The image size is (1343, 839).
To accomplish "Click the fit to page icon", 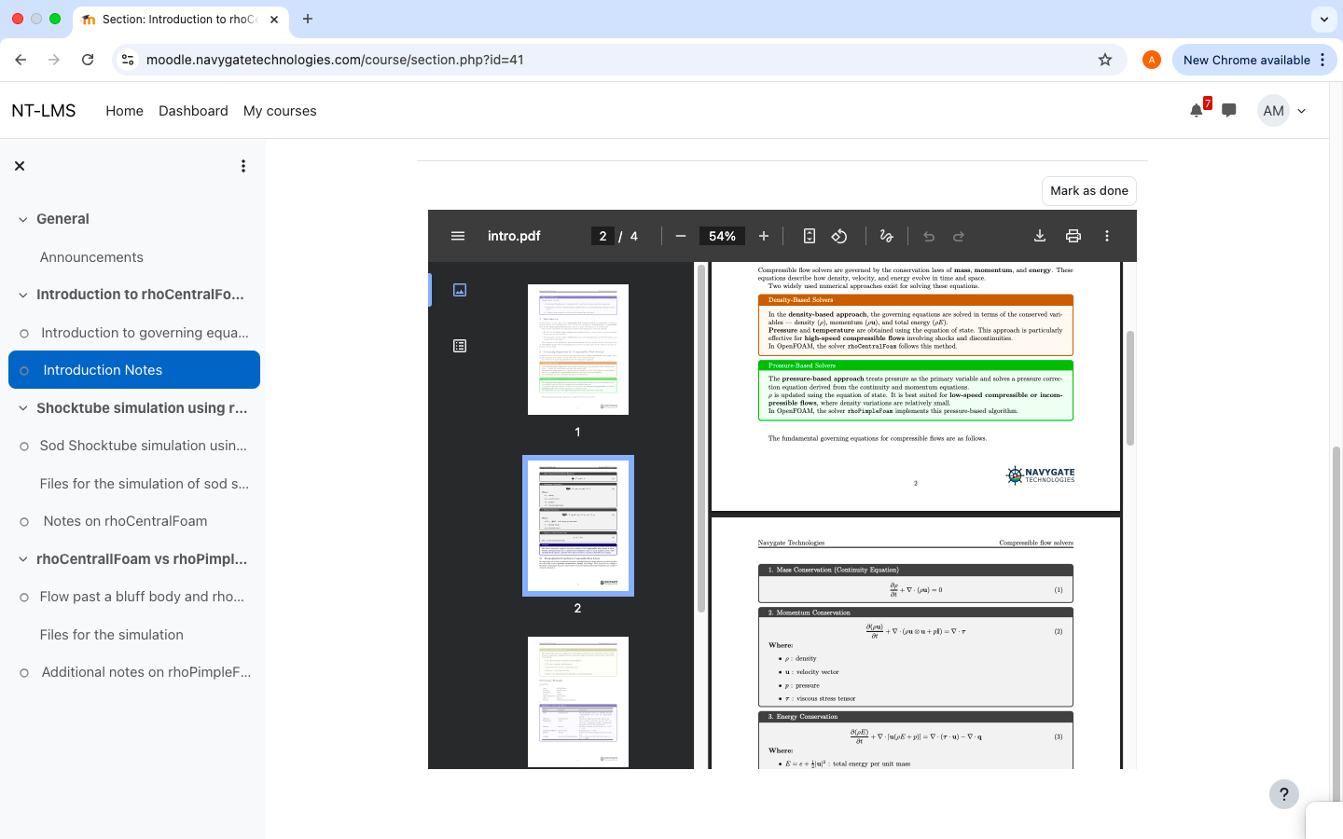I will 810,236.
